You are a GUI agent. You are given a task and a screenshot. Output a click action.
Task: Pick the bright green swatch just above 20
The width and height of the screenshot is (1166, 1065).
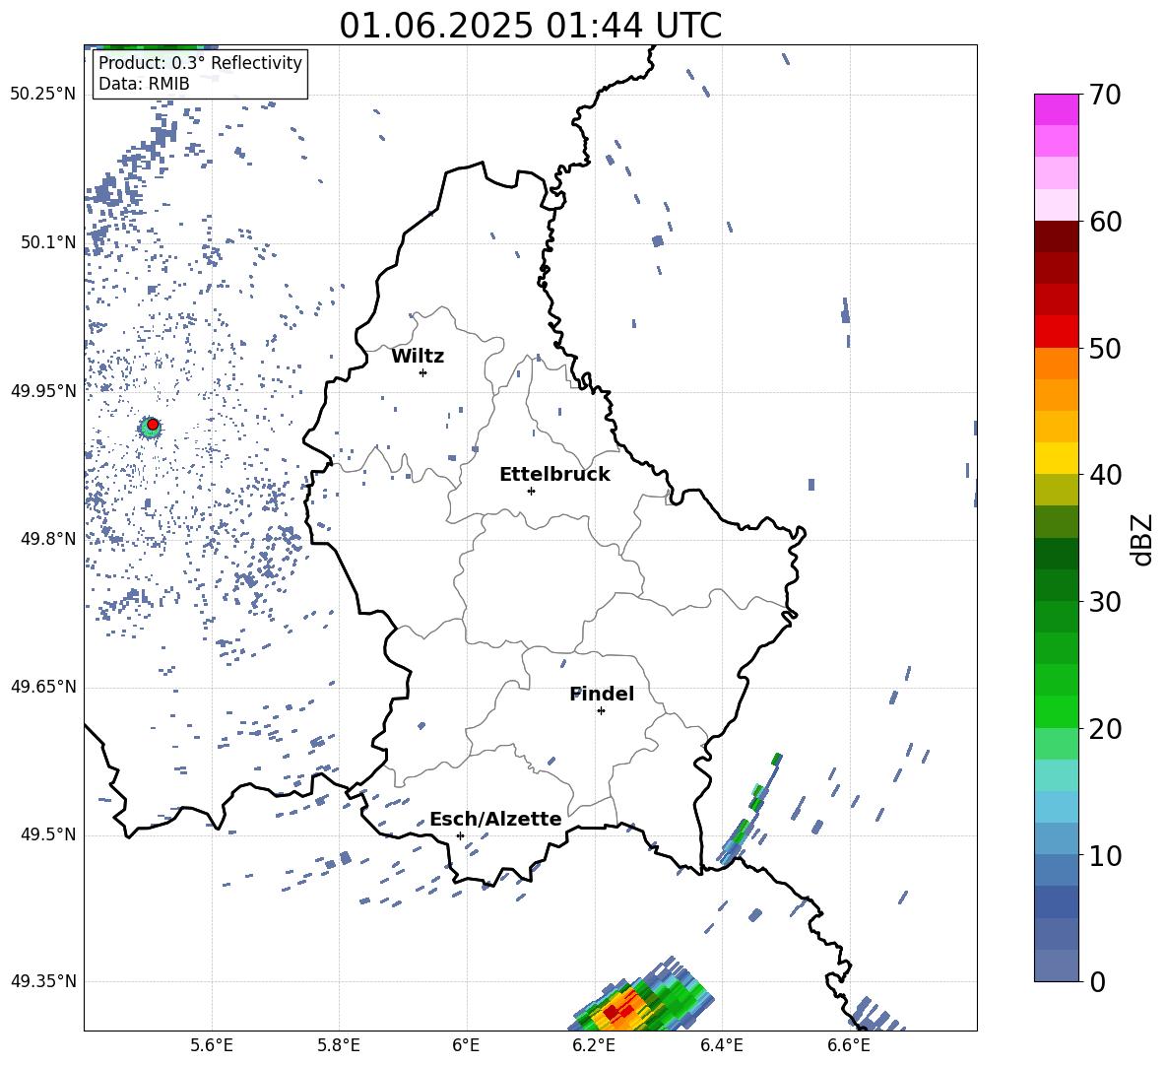point(1056,712)
